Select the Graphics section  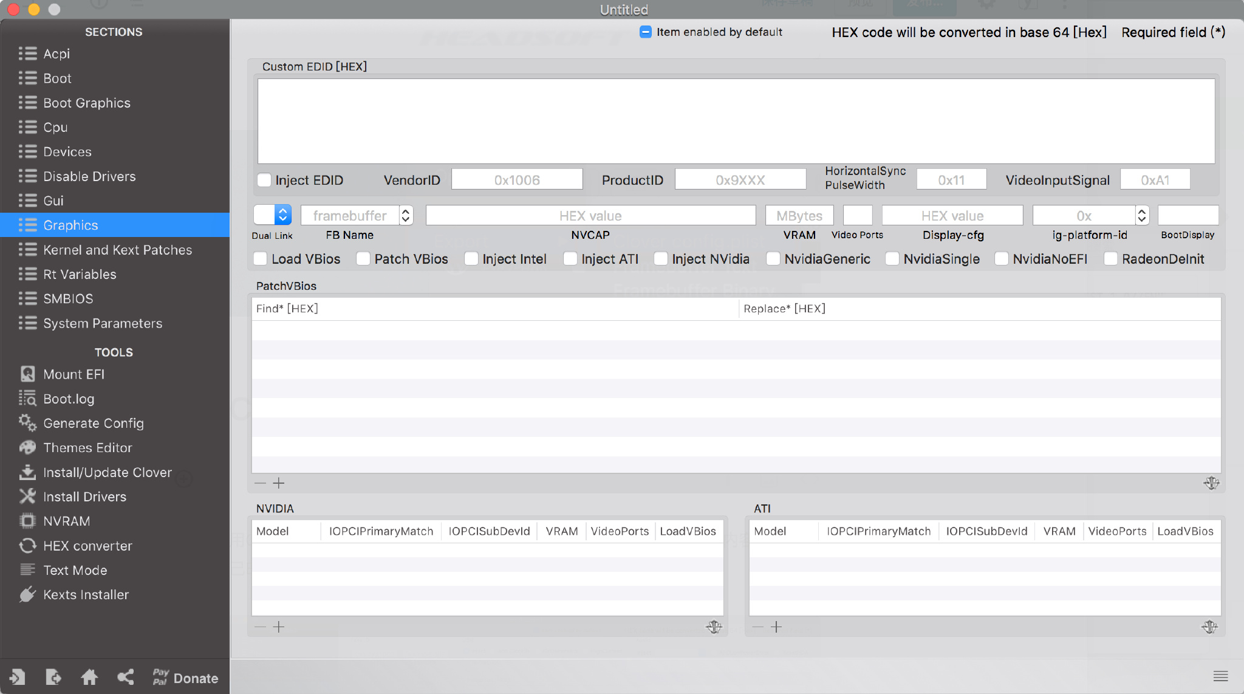[x=115, y=225]
